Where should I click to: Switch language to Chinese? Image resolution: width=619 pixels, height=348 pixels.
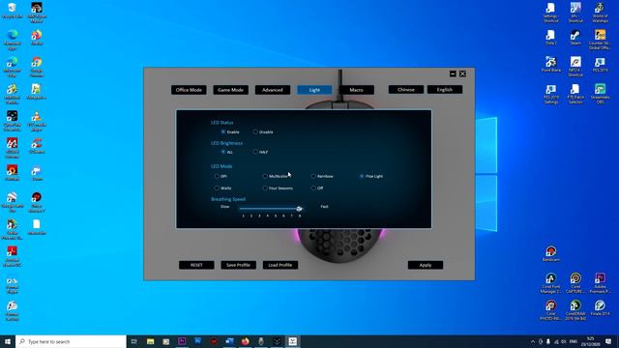406,90
